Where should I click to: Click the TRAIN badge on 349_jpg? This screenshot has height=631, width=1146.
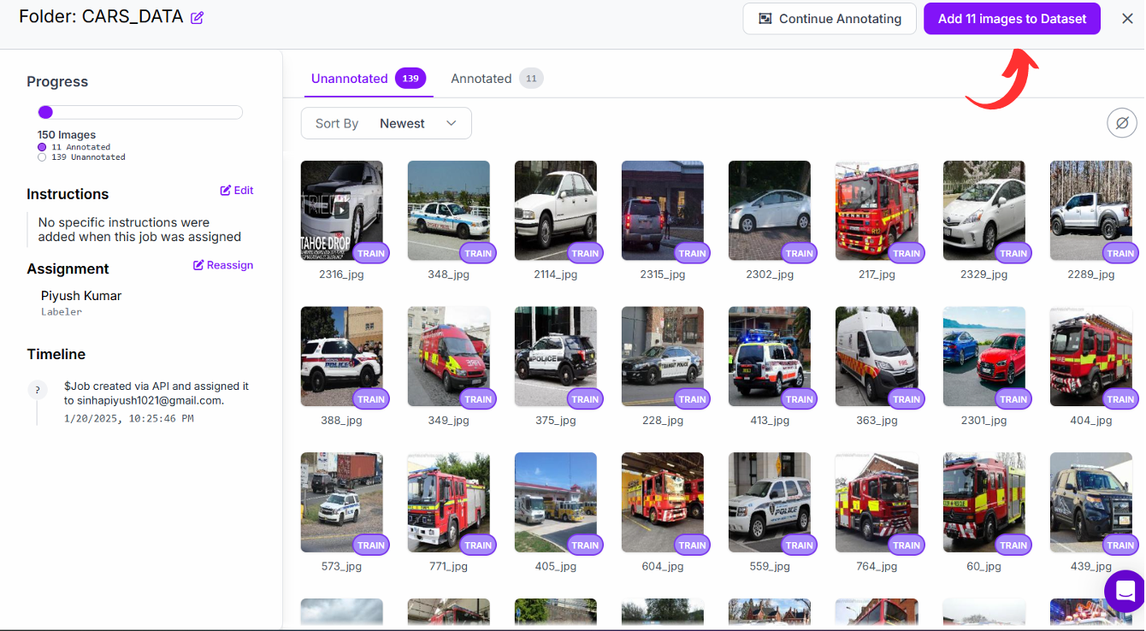coord(478,399)
